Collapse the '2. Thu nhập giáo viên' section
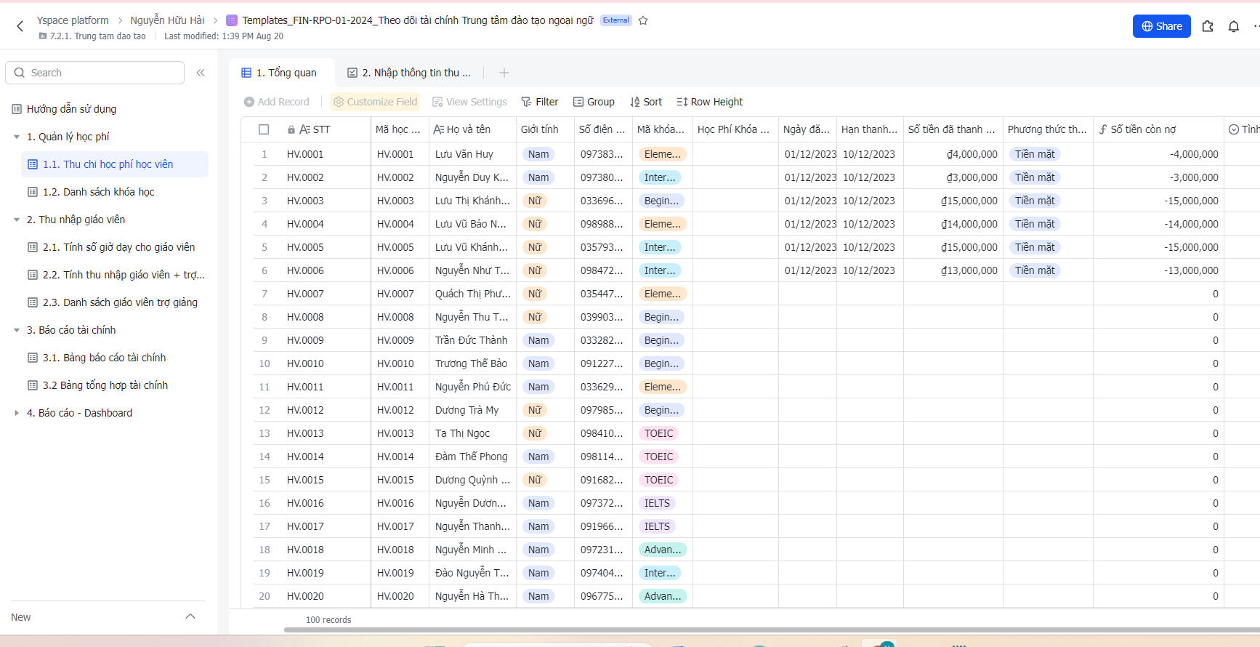 pyautogui.click(x=17, y=220)
